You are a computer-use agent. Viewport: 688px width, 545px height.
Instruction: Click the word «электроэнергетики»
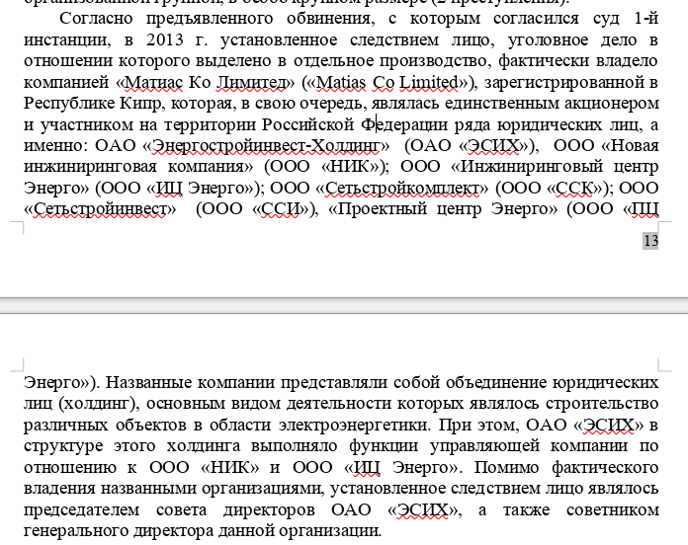pos(355,425)
